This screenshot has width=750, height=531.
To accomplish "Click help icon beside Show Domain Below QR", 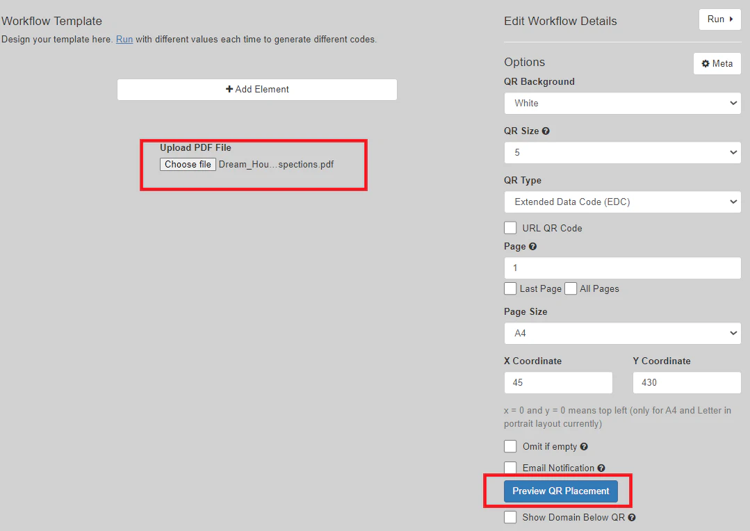I will pyautogui.click(x=632, y=518).
